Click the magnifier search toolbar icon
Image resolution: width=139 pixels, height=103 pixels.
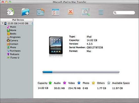tap(86, 12)
